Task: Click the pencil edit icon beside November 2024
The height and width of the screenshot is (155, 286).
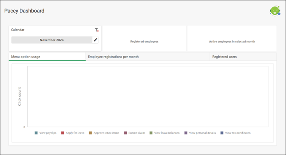Action: coord(95,40)
